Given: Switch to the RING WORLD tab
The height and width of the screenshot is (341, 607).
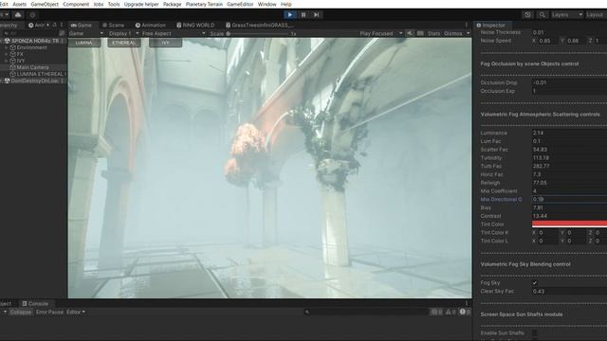Looking at the screenshot, I should [195, 26].
